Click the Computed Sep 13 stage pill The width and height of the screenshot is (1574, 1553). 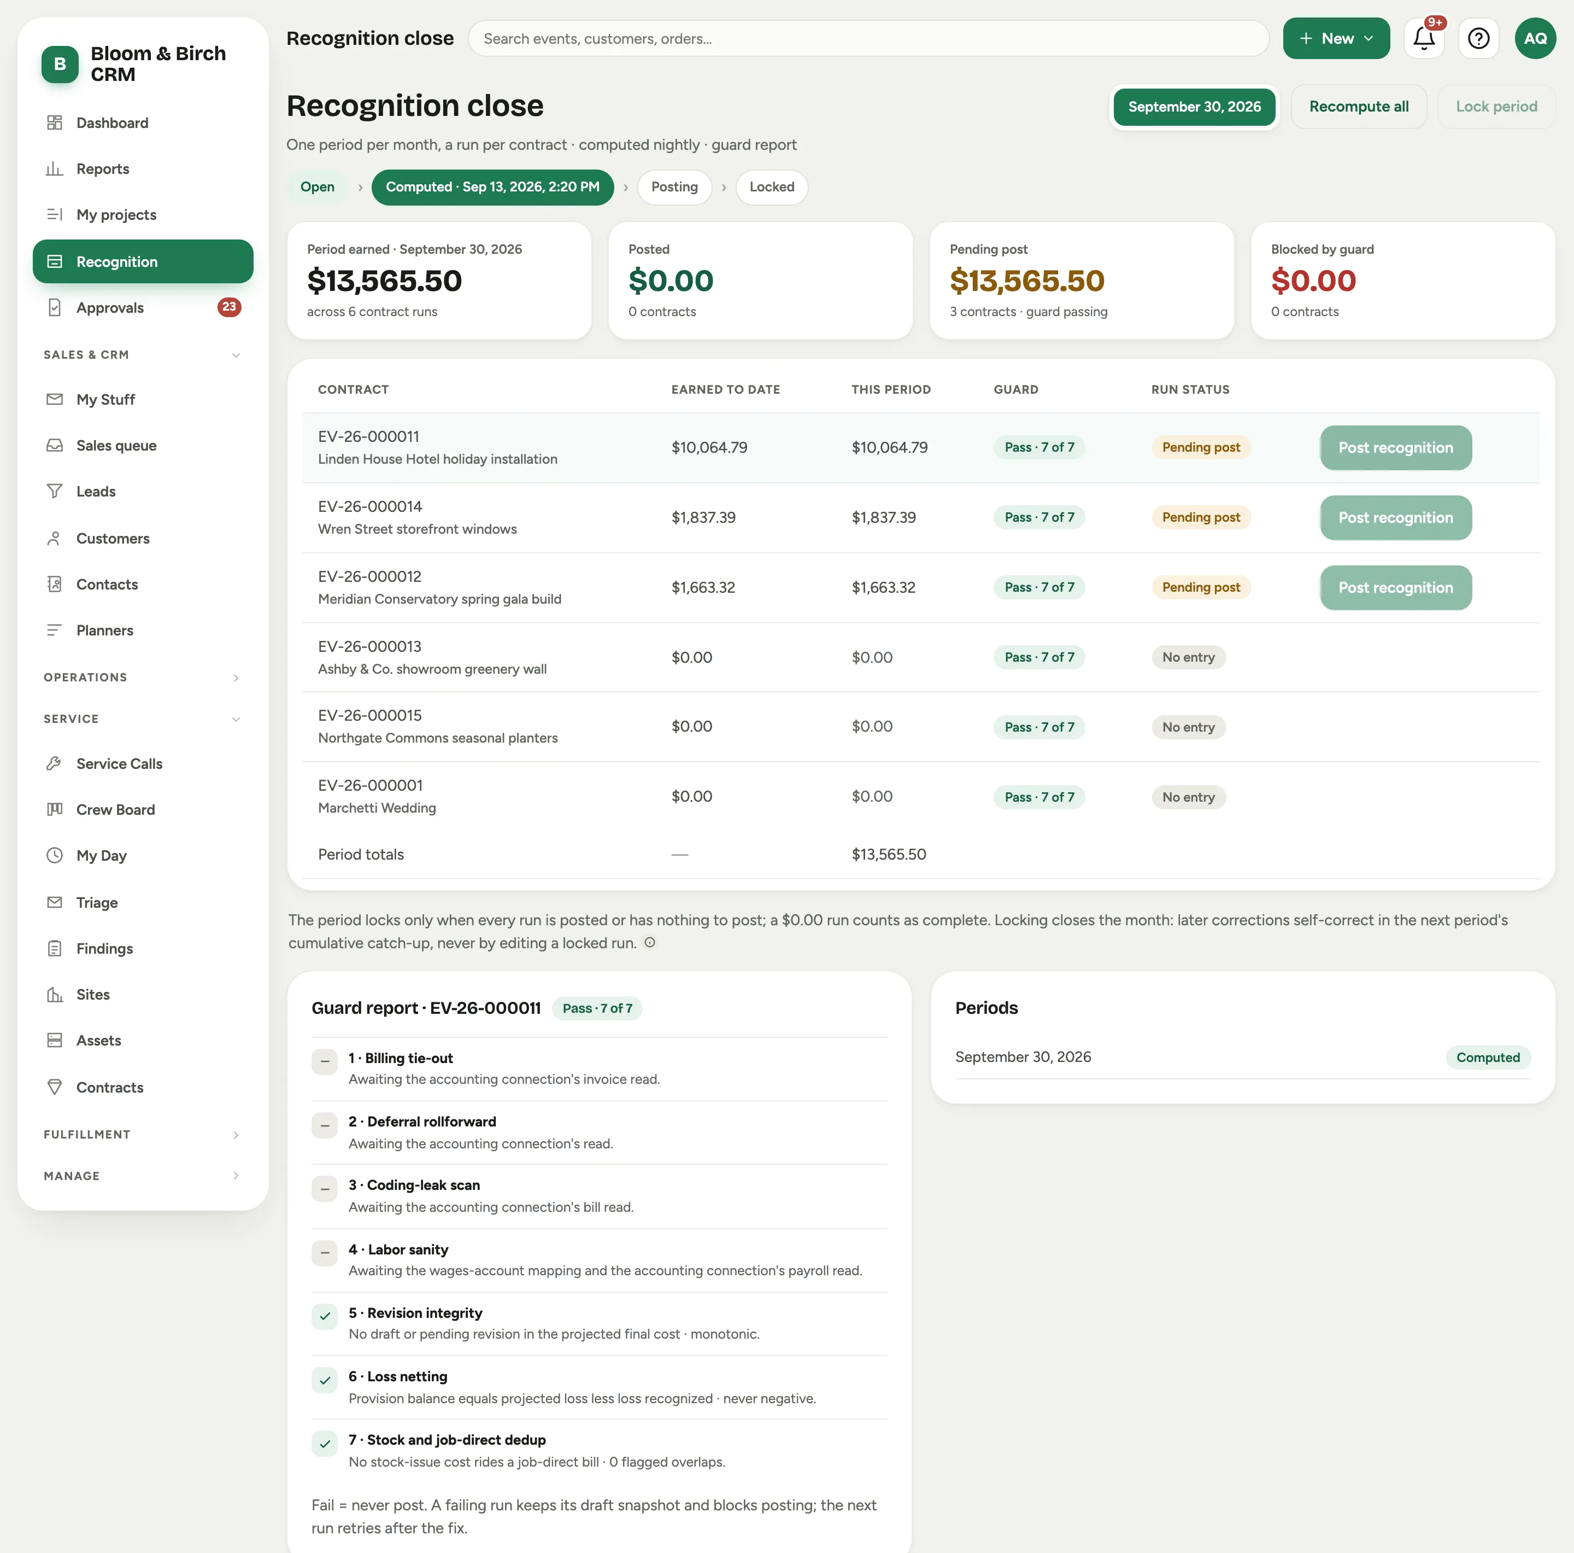pyautogui.click(x=492, y=186)
